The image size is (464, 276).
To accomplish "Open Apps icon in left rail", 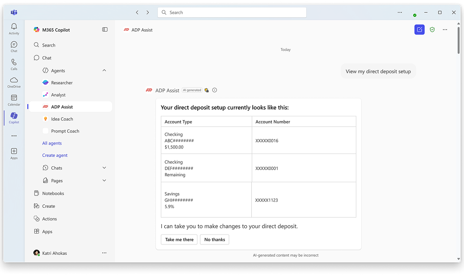I will coord(14,152).
